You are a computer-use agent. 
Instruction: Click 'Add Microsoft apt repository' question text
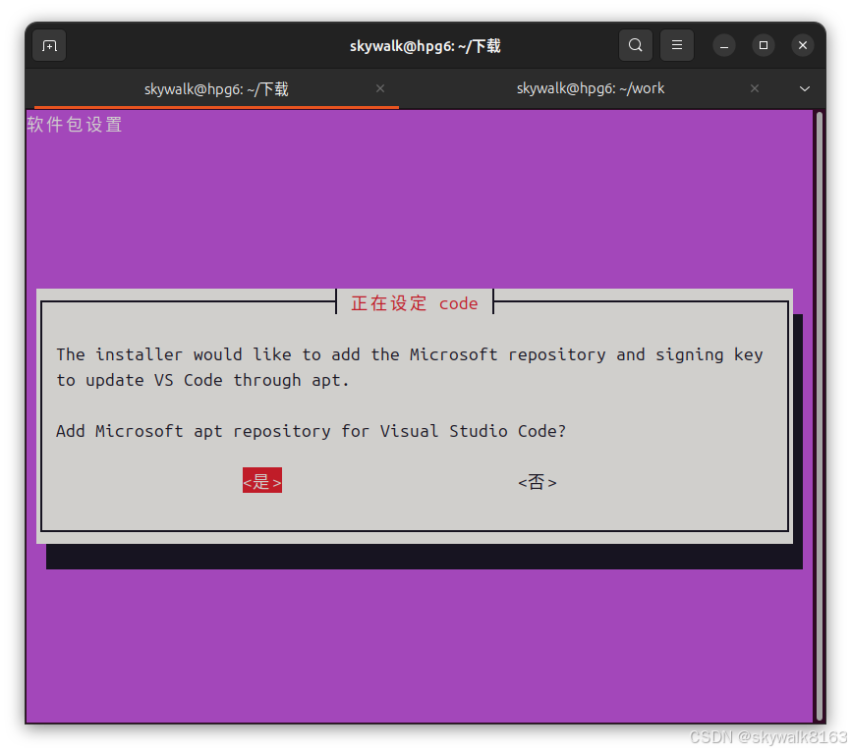tap(312, 431)
